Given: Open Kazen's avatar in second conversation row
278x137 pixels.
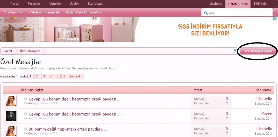Looking at the screenshot, I should 11,116.
